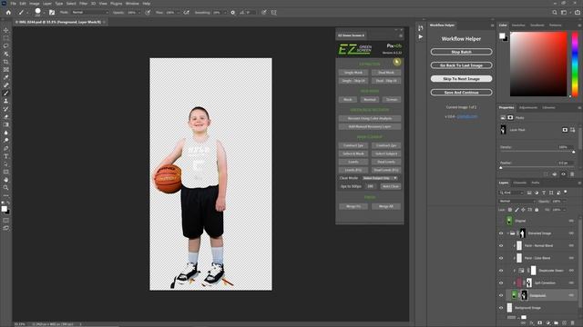
Task: Select the Pen tool
Action: pos(6,148)
